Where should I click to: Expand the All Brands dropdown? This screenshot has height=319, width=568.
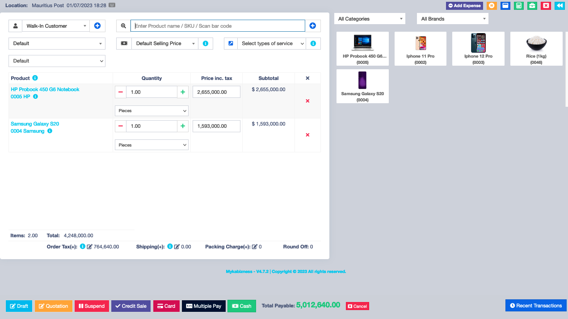click(x=452, y=19)
